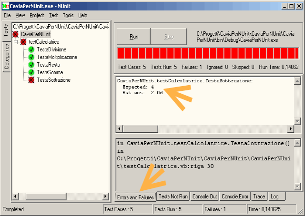Select the CaviaPerNUnit root tree node
Viewport: 305px width, 216px height.
pyautogui.click(x=36, y=34)
